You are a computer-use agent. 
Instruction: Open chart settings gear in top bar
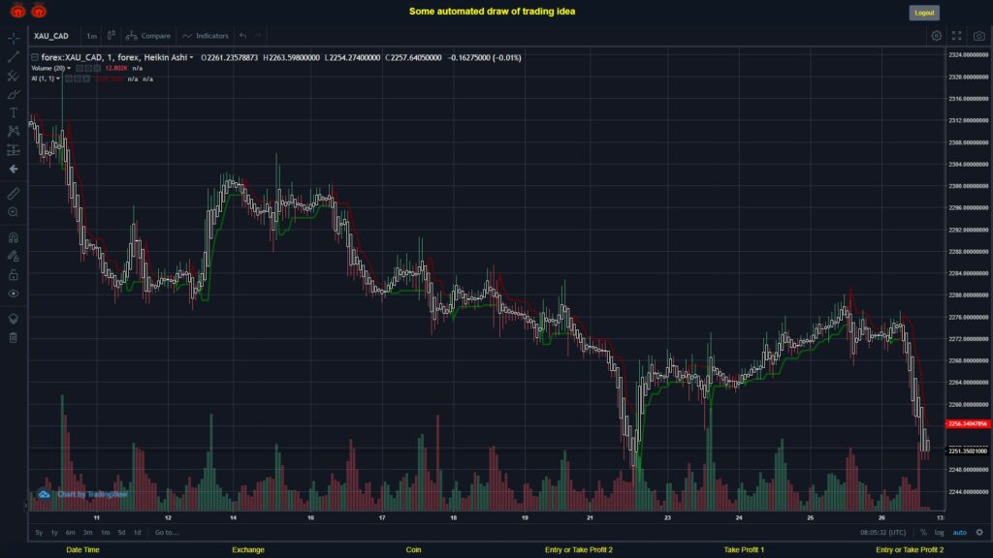coord(936,36)
